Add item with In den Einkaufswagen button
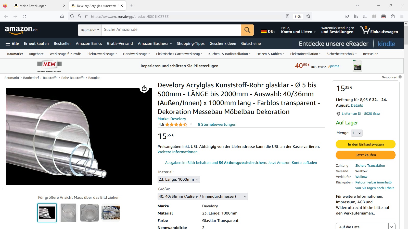This screenshot has height=229, width=408. 366,144
